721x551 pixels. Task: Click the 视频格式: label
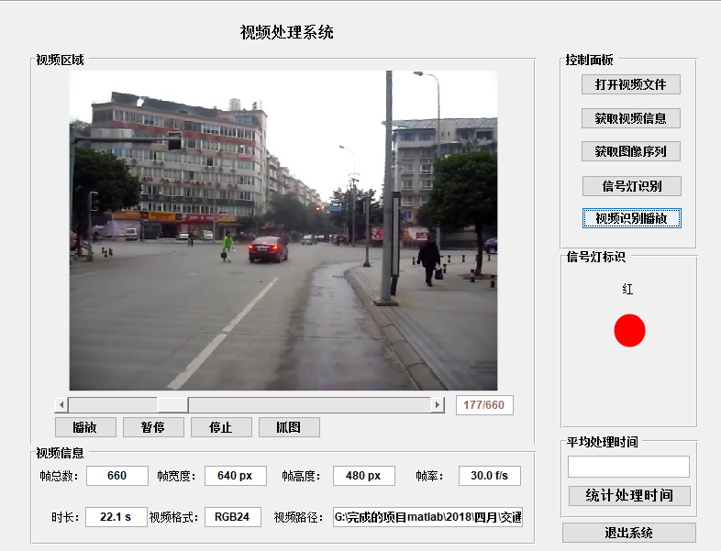pyautogui.click(x=173, y=517)
